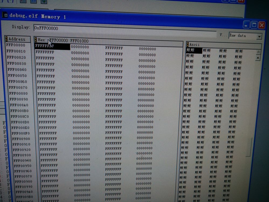Select address FFF00920
This screenshot has width=269, height=202.
[x=22, y=150]
